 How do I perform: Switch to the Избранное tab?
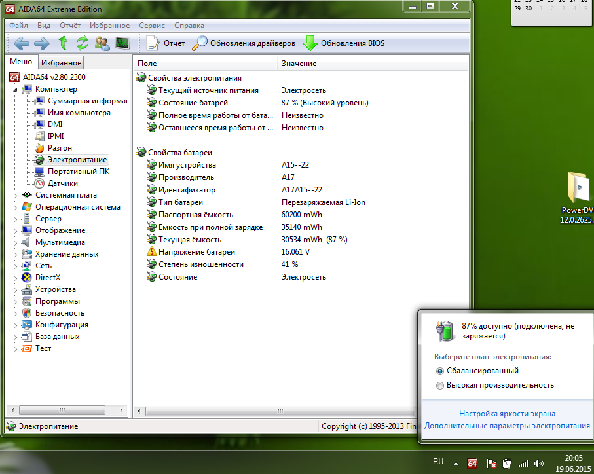[60, 63]
